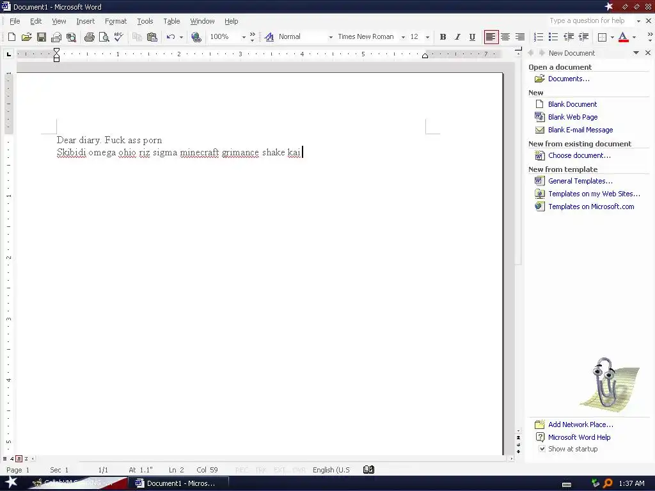Screen dimensions: 655x491
Task: Click the Outside Border icon
Action: click(602, 37)
